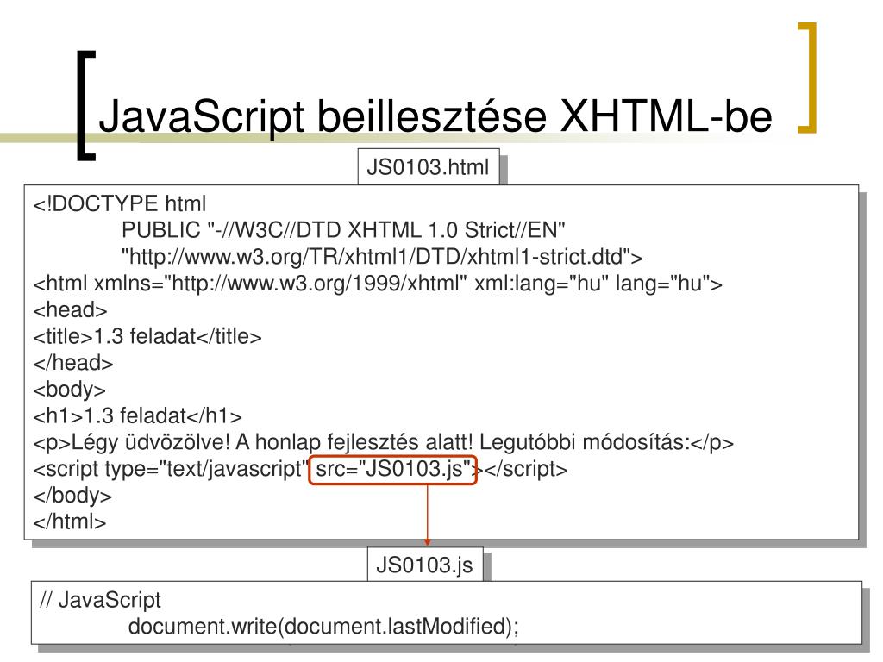
Task: Click the opening "<body>" tag line
Action: [69, 390]
